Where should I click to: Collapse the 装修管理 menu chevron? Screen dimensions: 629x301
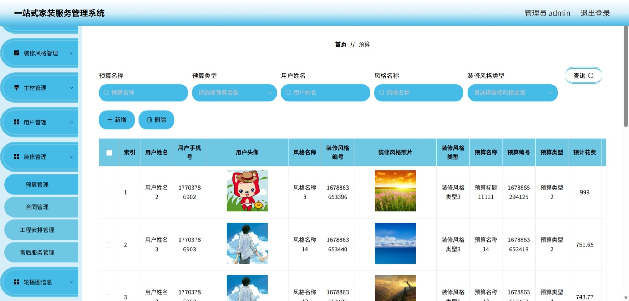pos(71,157)
